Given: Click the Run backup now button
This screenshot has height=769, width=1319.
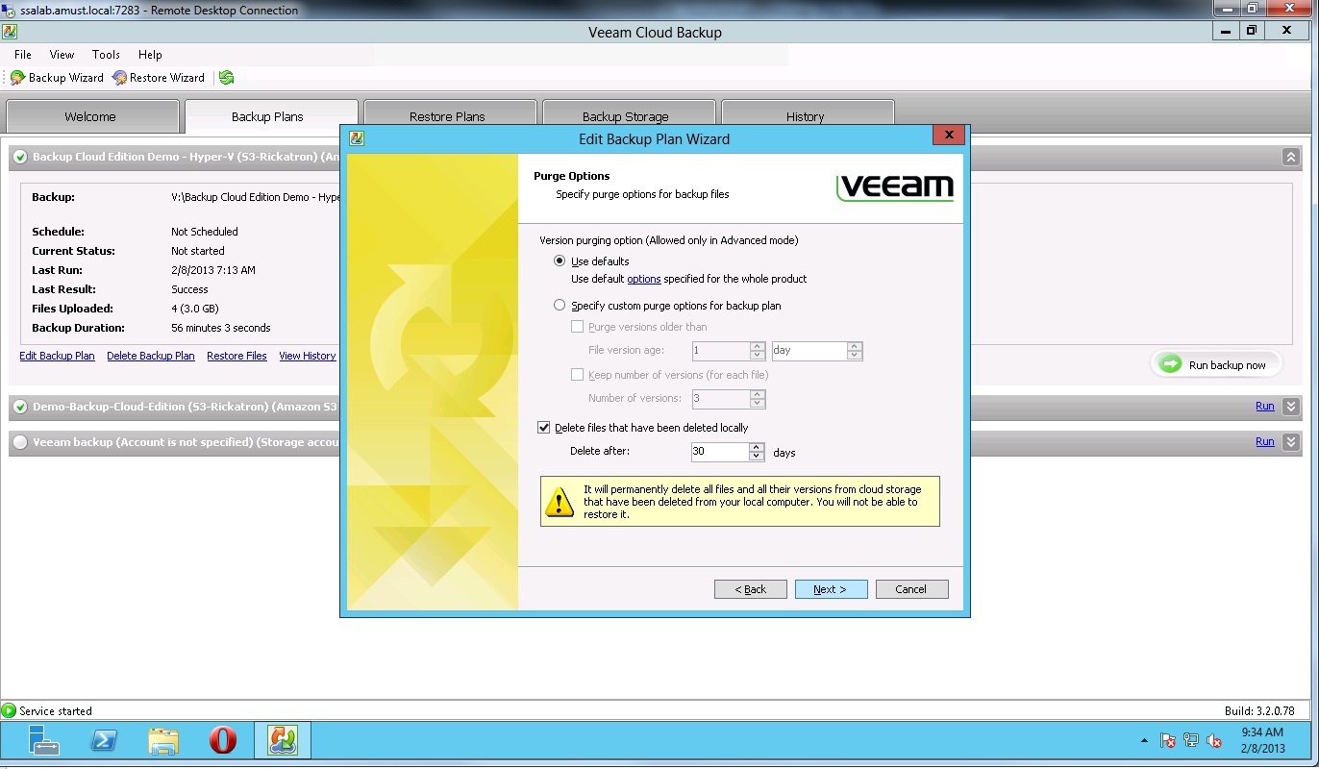Looking at the screenshot, I should point(1216,364).
